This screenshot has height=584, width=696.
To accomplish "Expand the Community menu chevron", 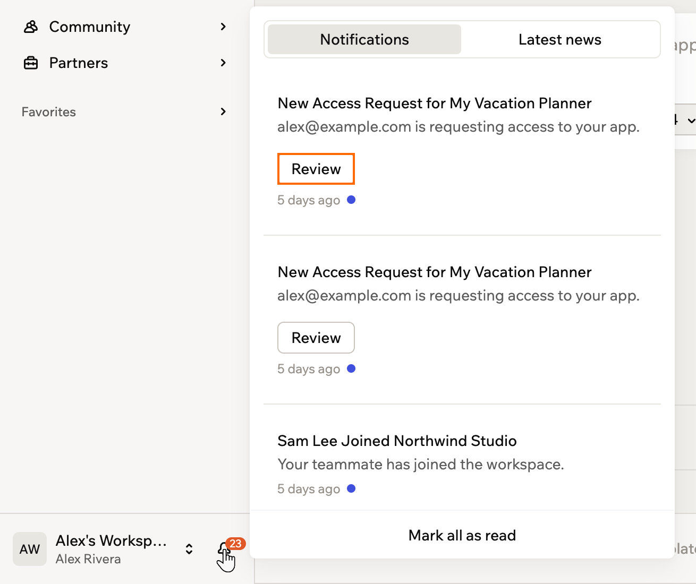I will (x=223, y=27).
